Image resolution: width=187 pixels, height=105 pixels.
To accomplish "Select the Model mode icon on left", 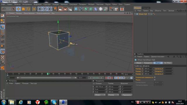I will point(3,27).
